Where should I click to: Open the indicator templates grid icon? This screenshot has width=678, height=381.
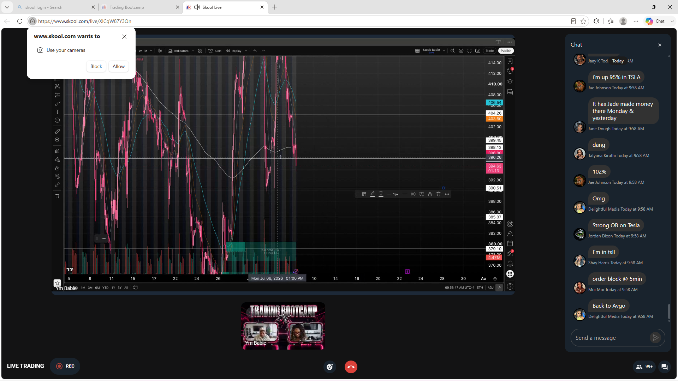pyautogui.click(x=200, y=51)
